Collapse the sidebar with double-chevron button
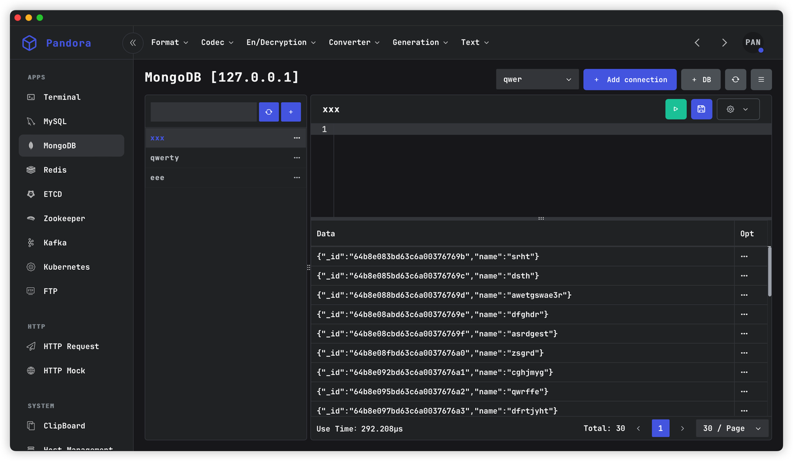 [133, 43]
